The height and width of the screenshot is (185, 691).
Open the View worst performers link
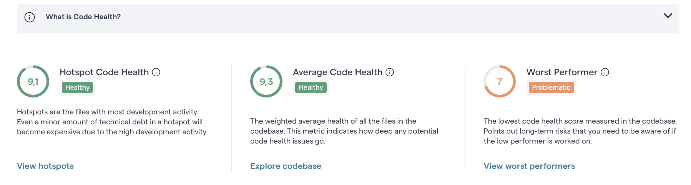(529, 166)
